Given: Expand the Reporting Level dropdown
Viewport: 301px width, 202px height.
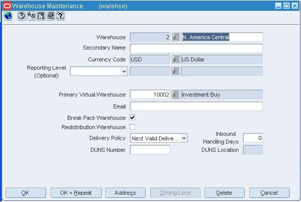Looking at the screenshot, I should (124, 71).
